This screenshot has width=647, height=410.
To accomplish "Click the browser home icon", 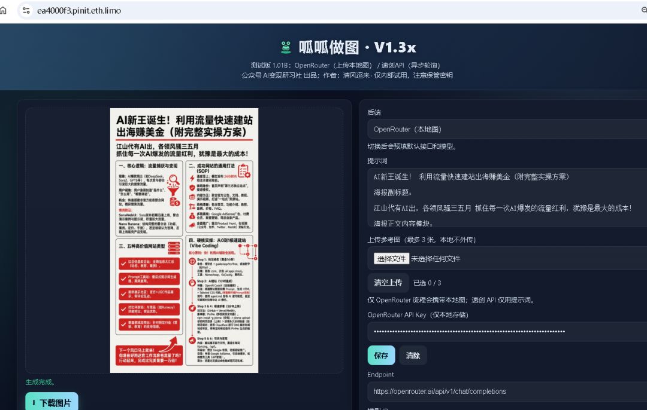I will pos(4,10).
